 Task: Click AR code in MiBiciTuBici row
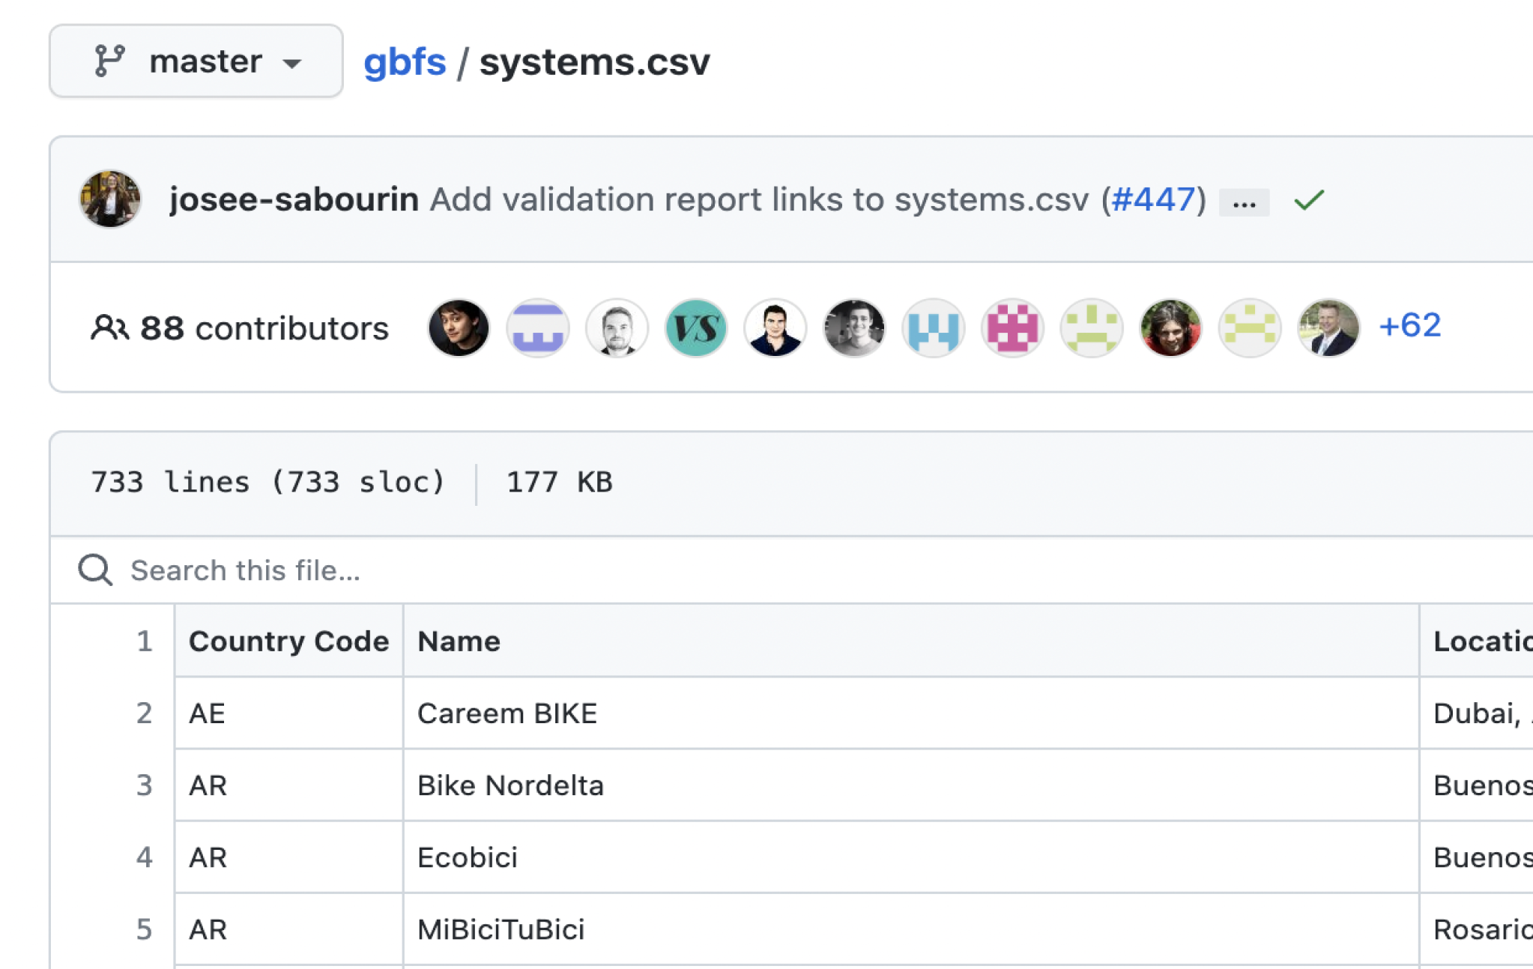pyautogui.click(x=288, y=929)
